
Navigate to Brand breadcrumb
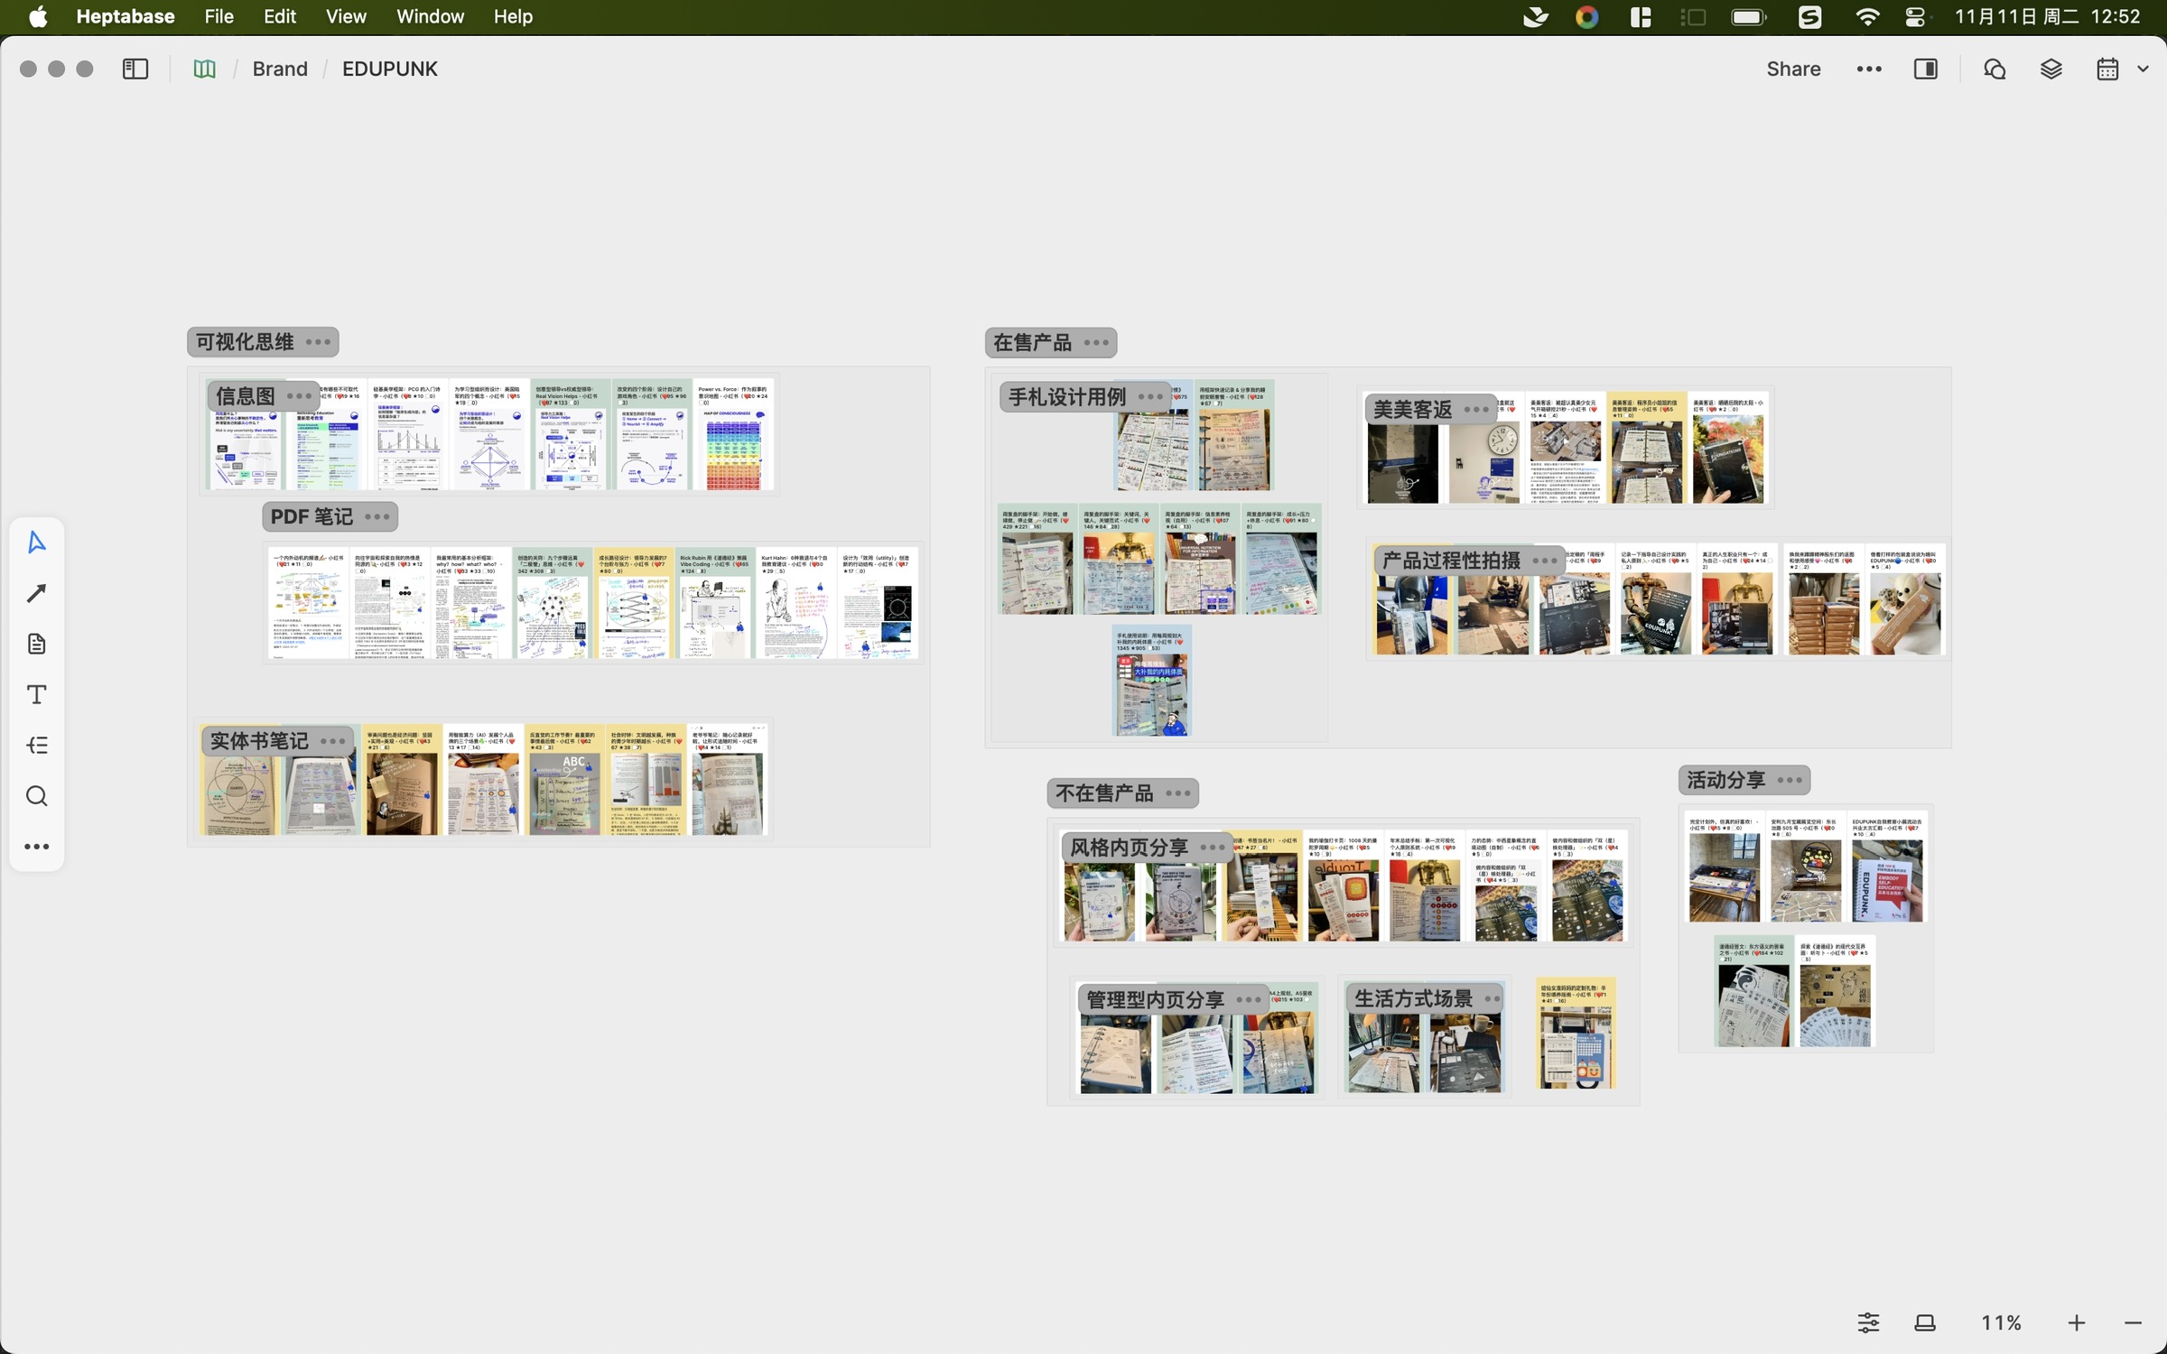[x=280, y=70]
